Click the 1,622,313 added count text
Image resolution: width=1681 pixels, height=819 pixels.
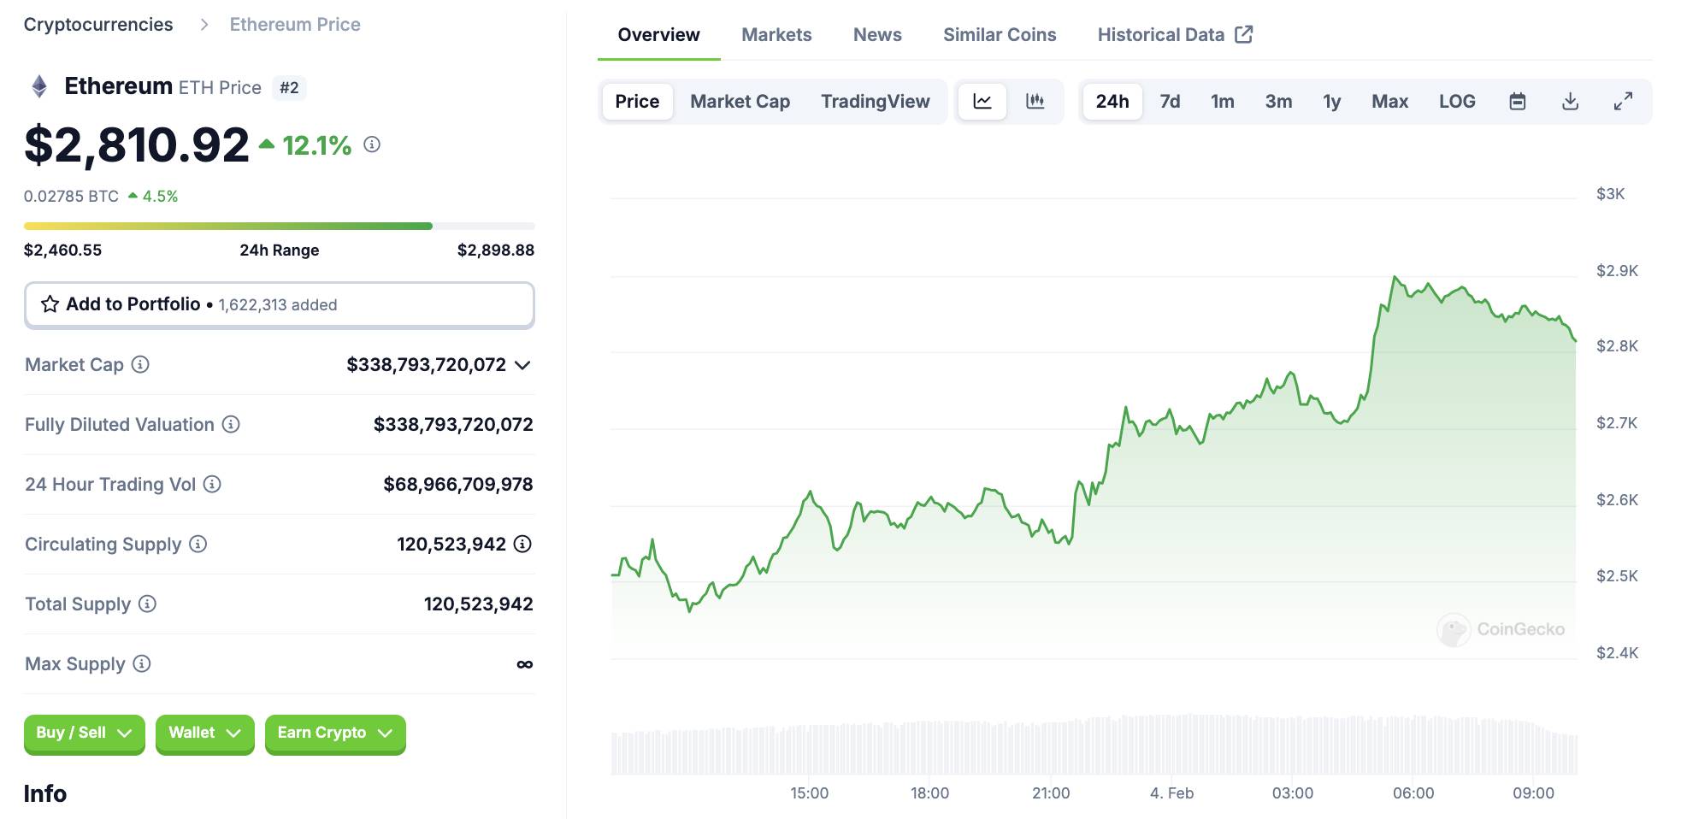(278, 305)
